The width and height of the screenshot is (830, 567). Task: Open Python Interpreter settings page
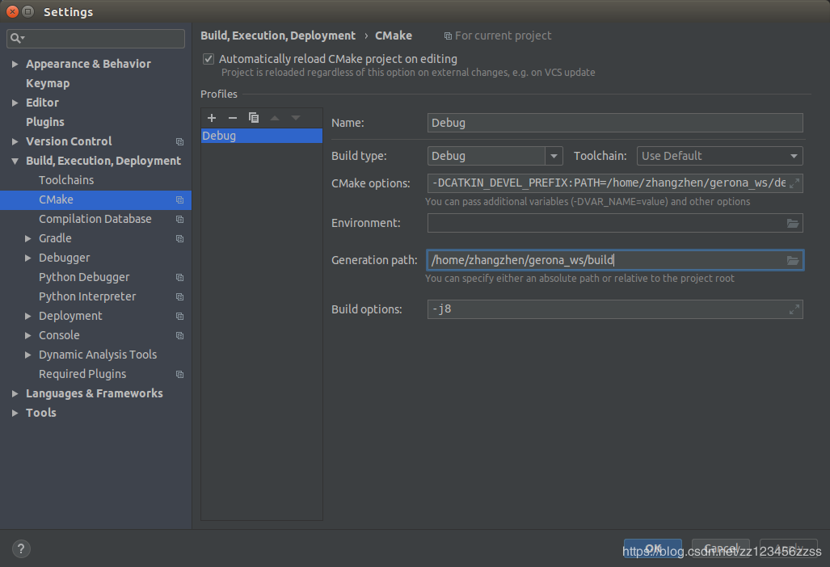[x=87, y=296]
